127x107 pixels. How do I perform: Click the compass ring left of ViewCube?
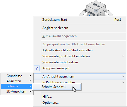pos(83,12)
